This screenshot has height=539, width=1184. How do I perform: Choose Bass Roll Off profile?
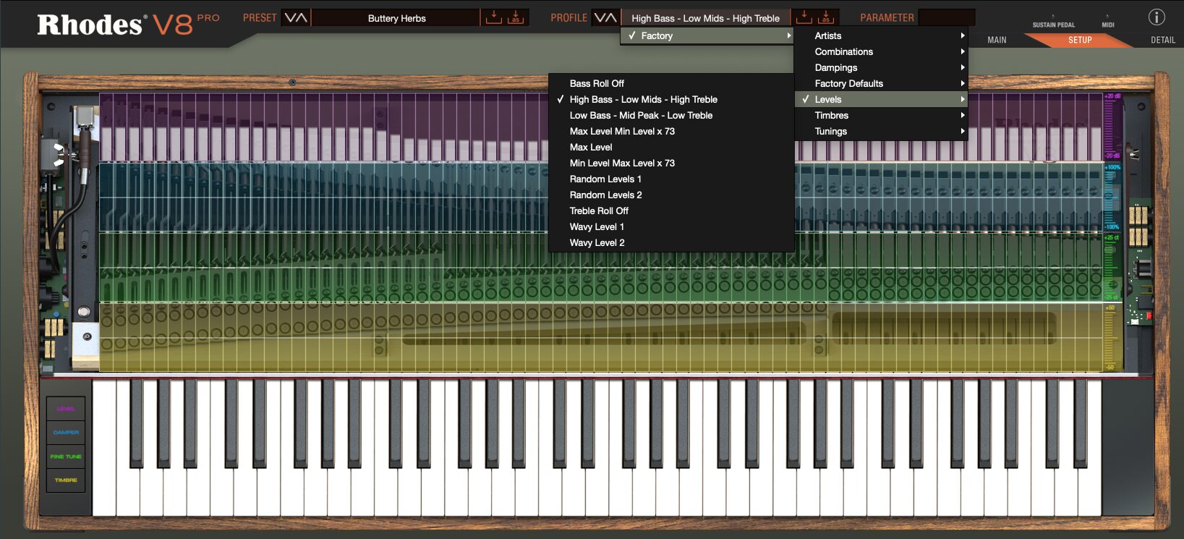tap(671, 83)
